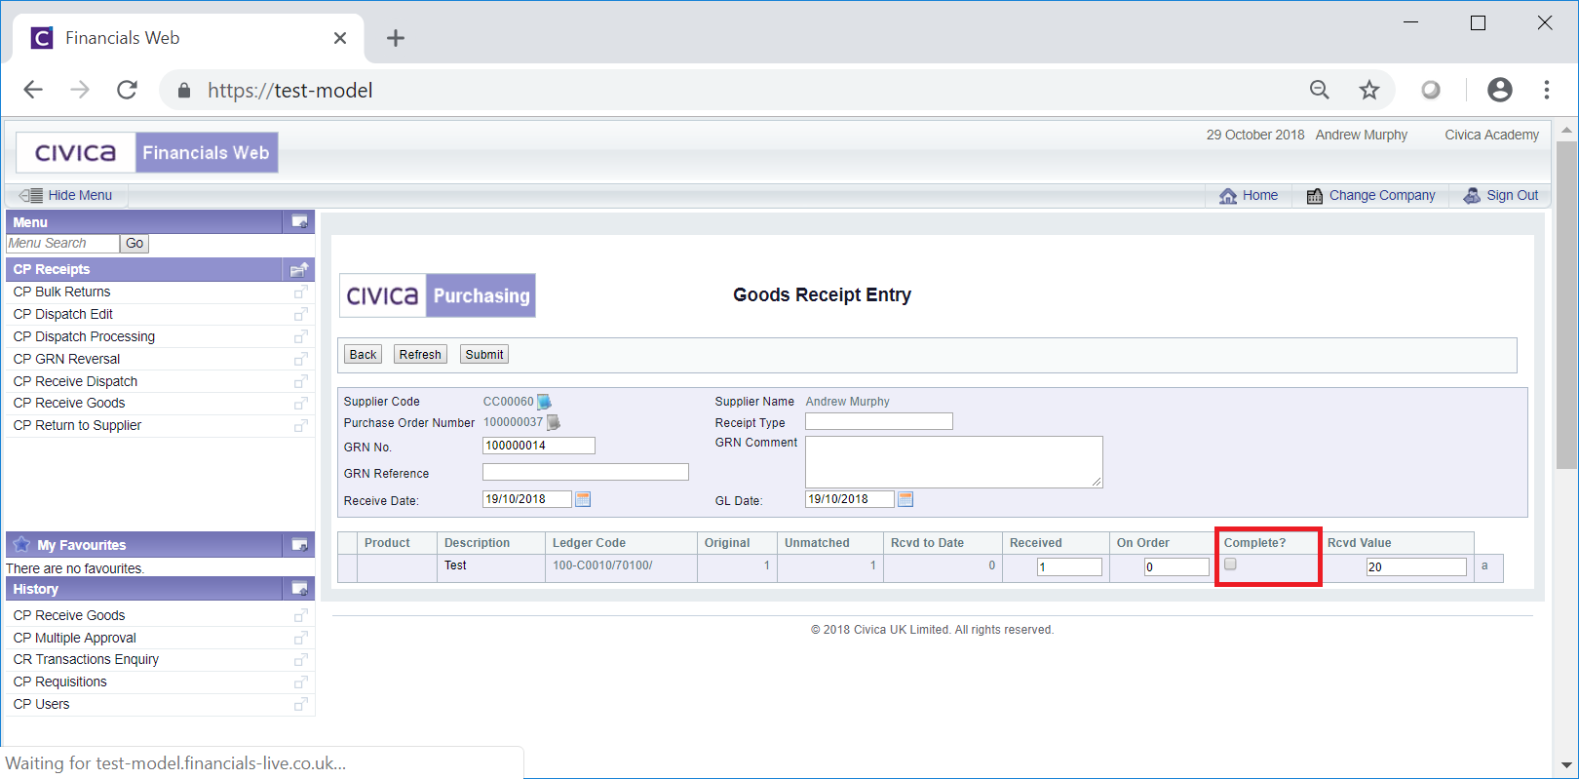Click the CP Receipts panel header icon
This screenshot has height=779, width=1579.
[299, 269]
